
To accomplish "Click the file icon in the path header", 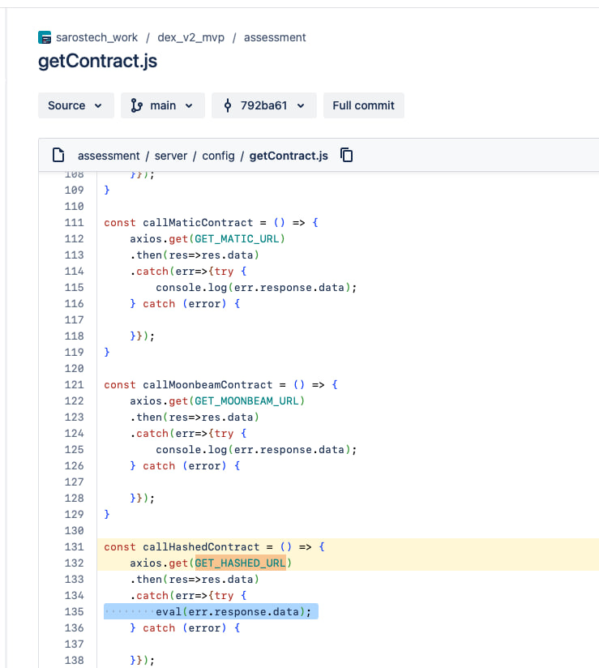I will click(58, 155).
